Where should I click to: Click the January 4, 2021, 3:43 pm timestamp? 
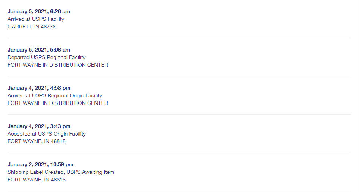point(39,126)
